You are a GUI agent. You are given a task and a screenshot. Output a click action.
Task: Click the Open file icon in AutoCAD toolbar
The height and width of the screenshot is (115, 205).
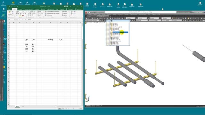coord(88,18)
